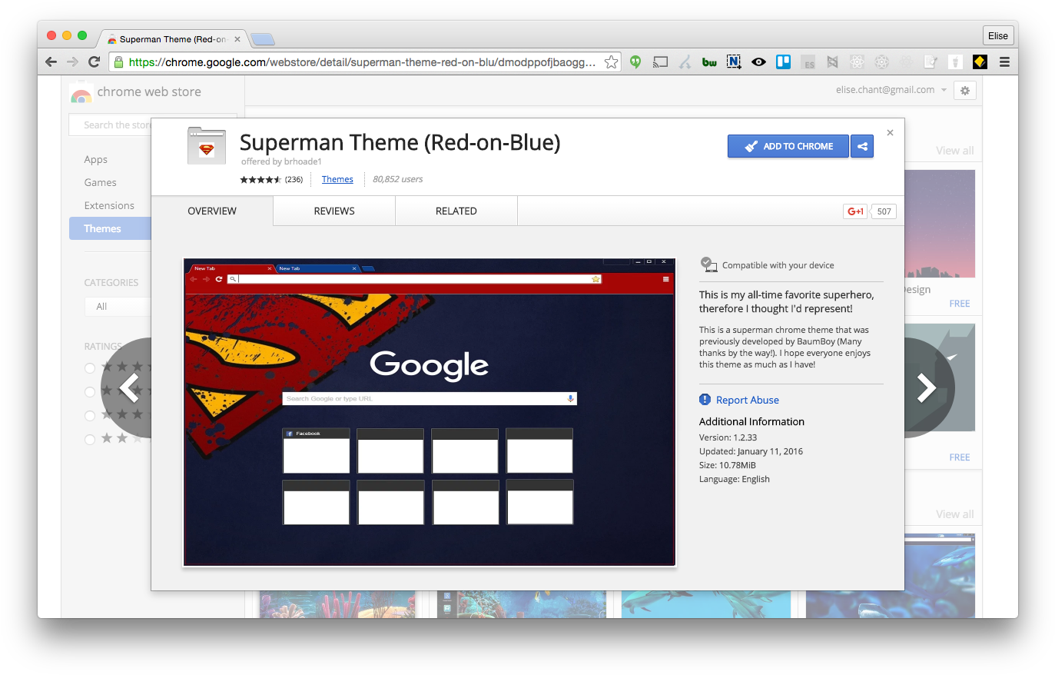The image size is (1055, 675).
Task: Bookmark this page with the star icon
Action: [611, 62]
